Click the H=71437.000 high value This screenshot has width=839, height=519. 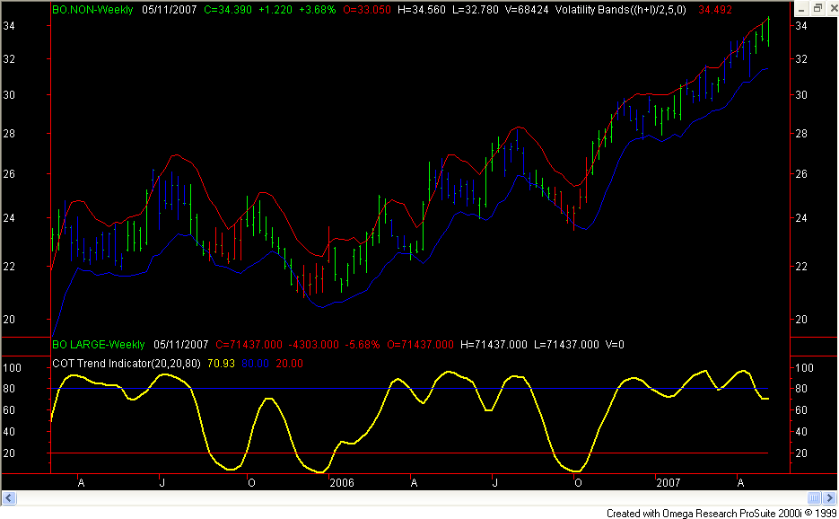tap(494, 345)
